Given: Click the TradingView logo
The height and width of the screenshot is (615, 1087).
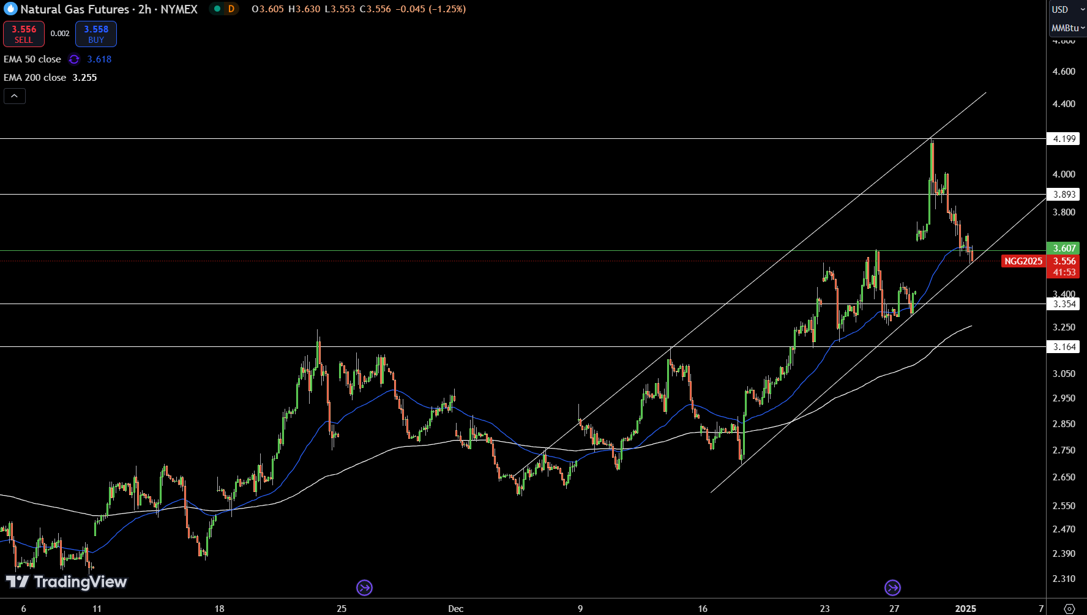Looking at the screenshot, I should click(x=66, y=582).
